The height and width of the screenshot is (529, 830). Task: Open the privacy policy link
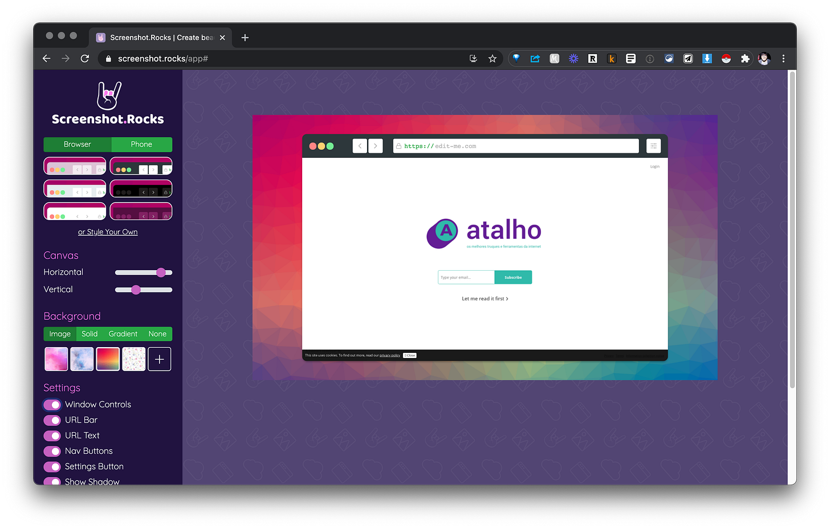pos(390,355)
